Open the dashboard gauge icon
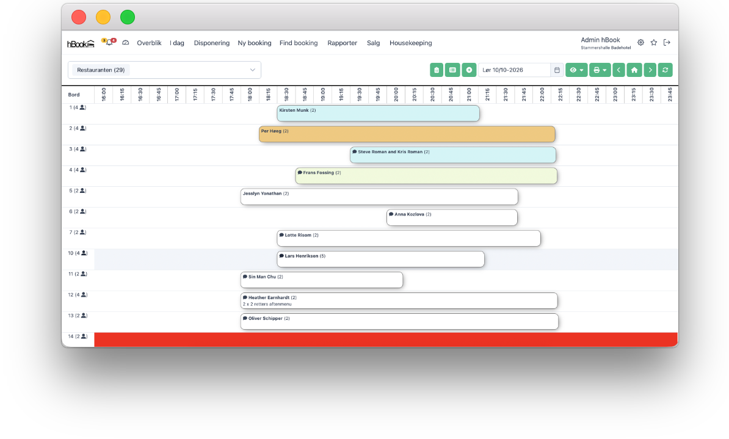Image resolution: width=729 pixels, height=439 pixels. pos(126,43)
